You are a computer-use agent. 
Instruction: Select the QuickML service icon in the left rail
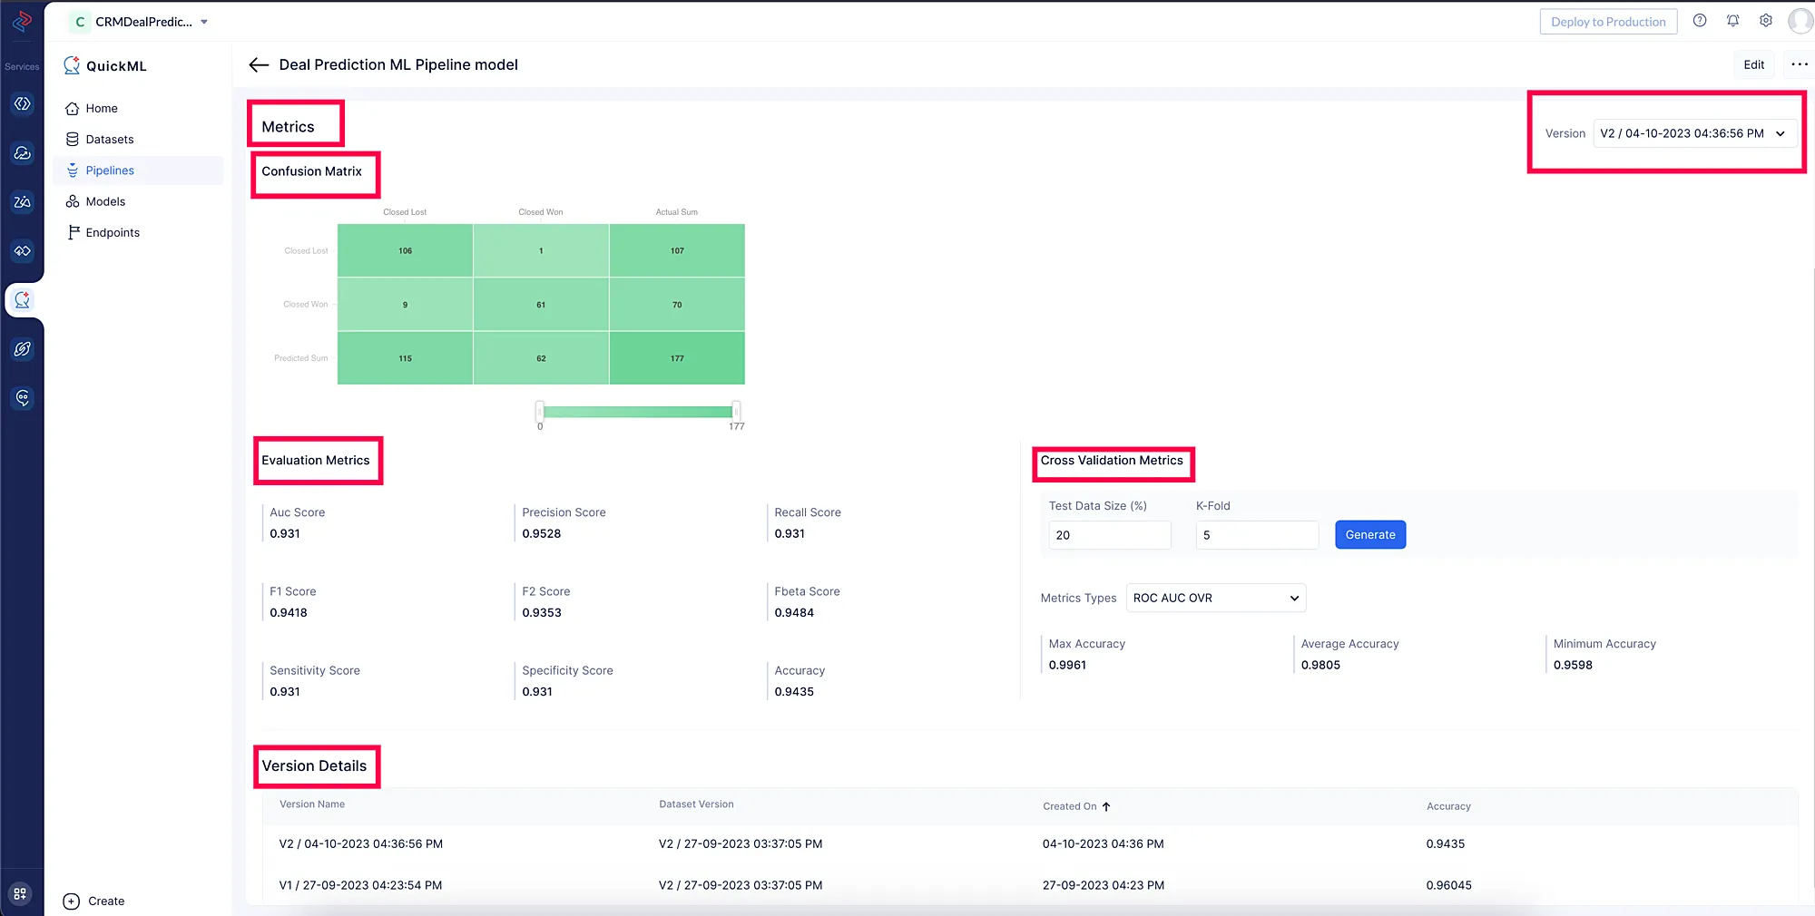(23, 299)
